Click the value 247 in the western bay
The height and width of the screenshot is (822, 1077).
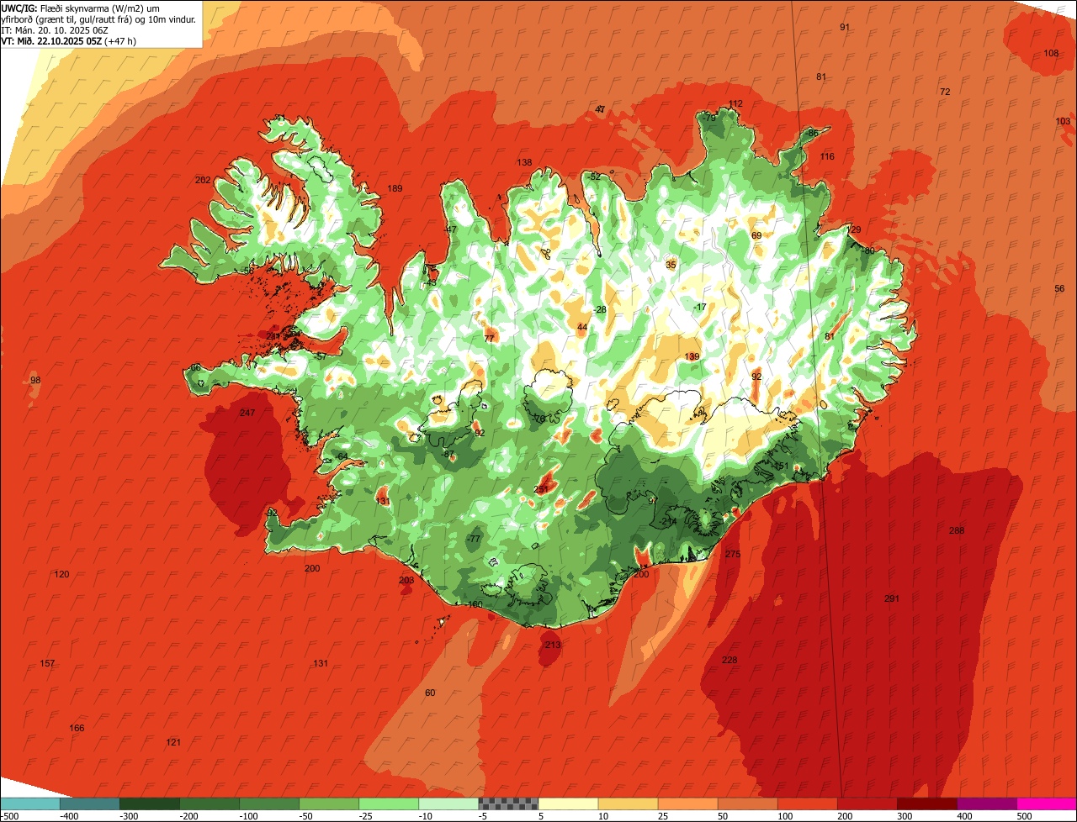tap(247, 413)
